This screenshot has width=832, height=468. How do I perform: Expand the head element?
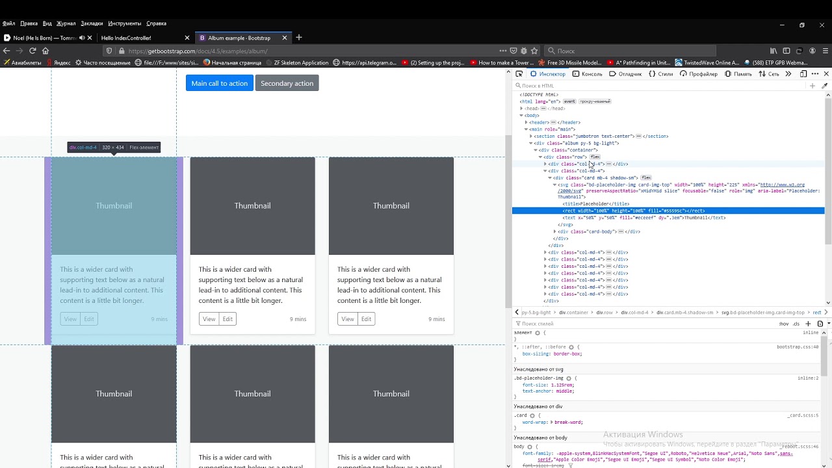[x=522, y=109]
